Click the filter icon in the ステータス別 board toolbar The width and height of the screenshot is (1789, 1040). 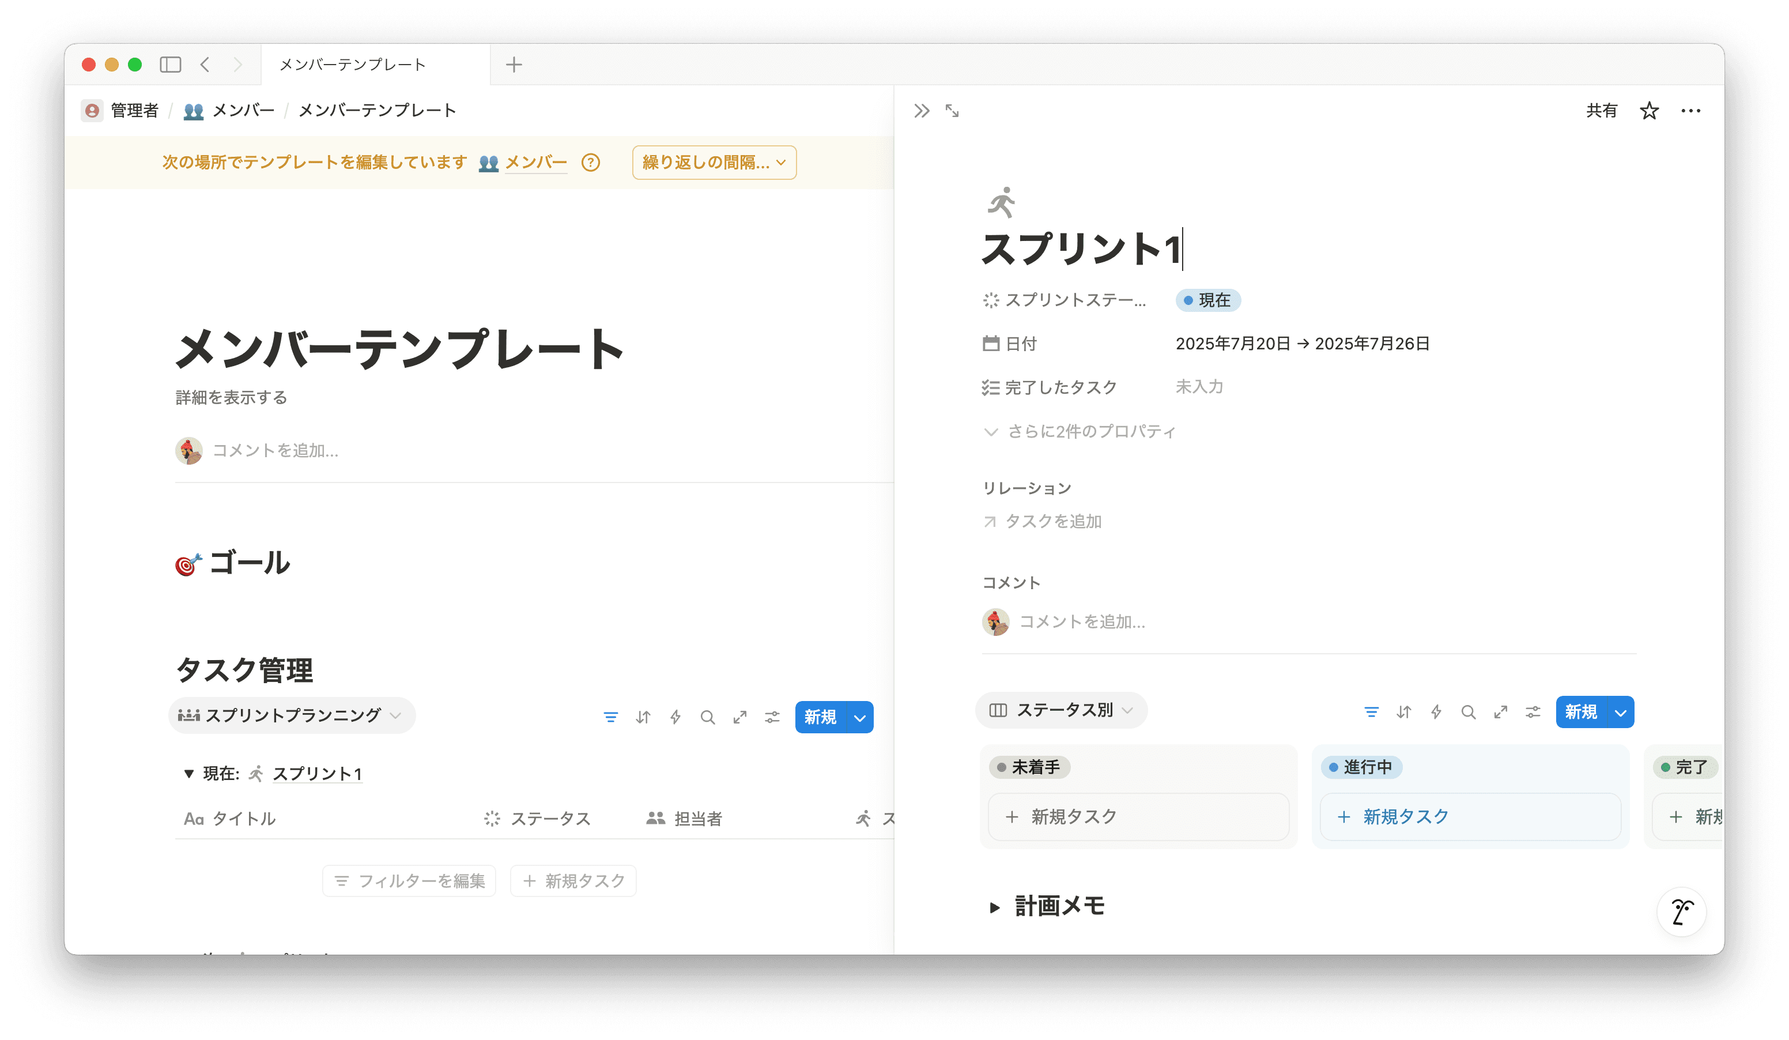(1371, 712)
